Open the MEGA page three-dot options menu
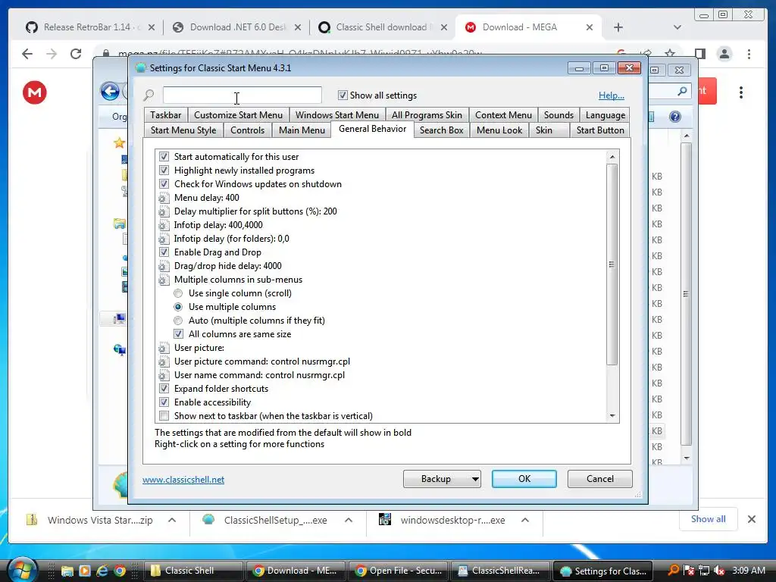This screenshot has height=582, width=776. [x=741, y=92]
